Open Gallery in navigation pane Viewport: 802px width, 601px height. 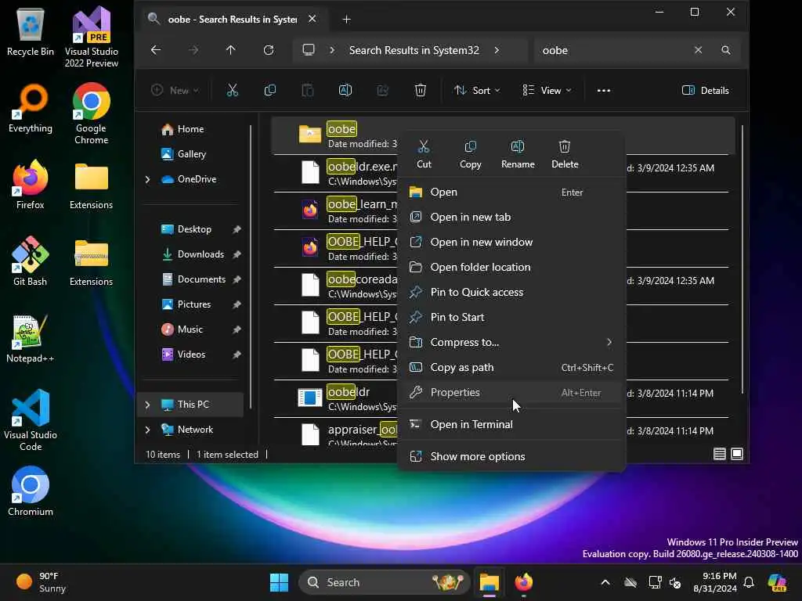(191, 154)
